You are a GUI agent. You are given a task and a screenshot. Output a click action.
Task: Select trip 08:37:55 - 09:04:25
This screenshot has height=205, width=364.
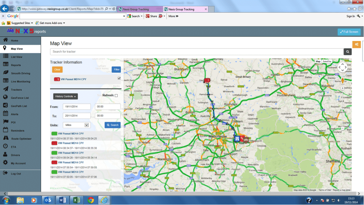(x=85, y=136)
